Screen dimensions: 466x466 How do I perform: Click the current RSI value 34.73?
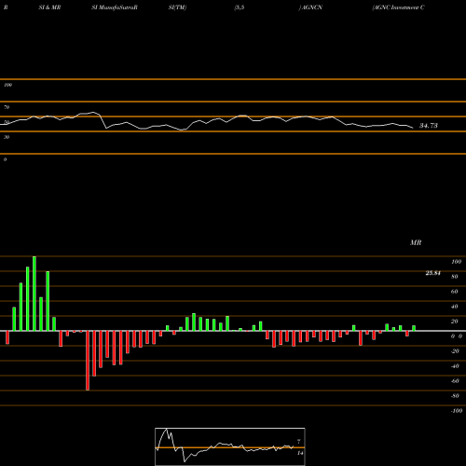(x=429, y=126)
